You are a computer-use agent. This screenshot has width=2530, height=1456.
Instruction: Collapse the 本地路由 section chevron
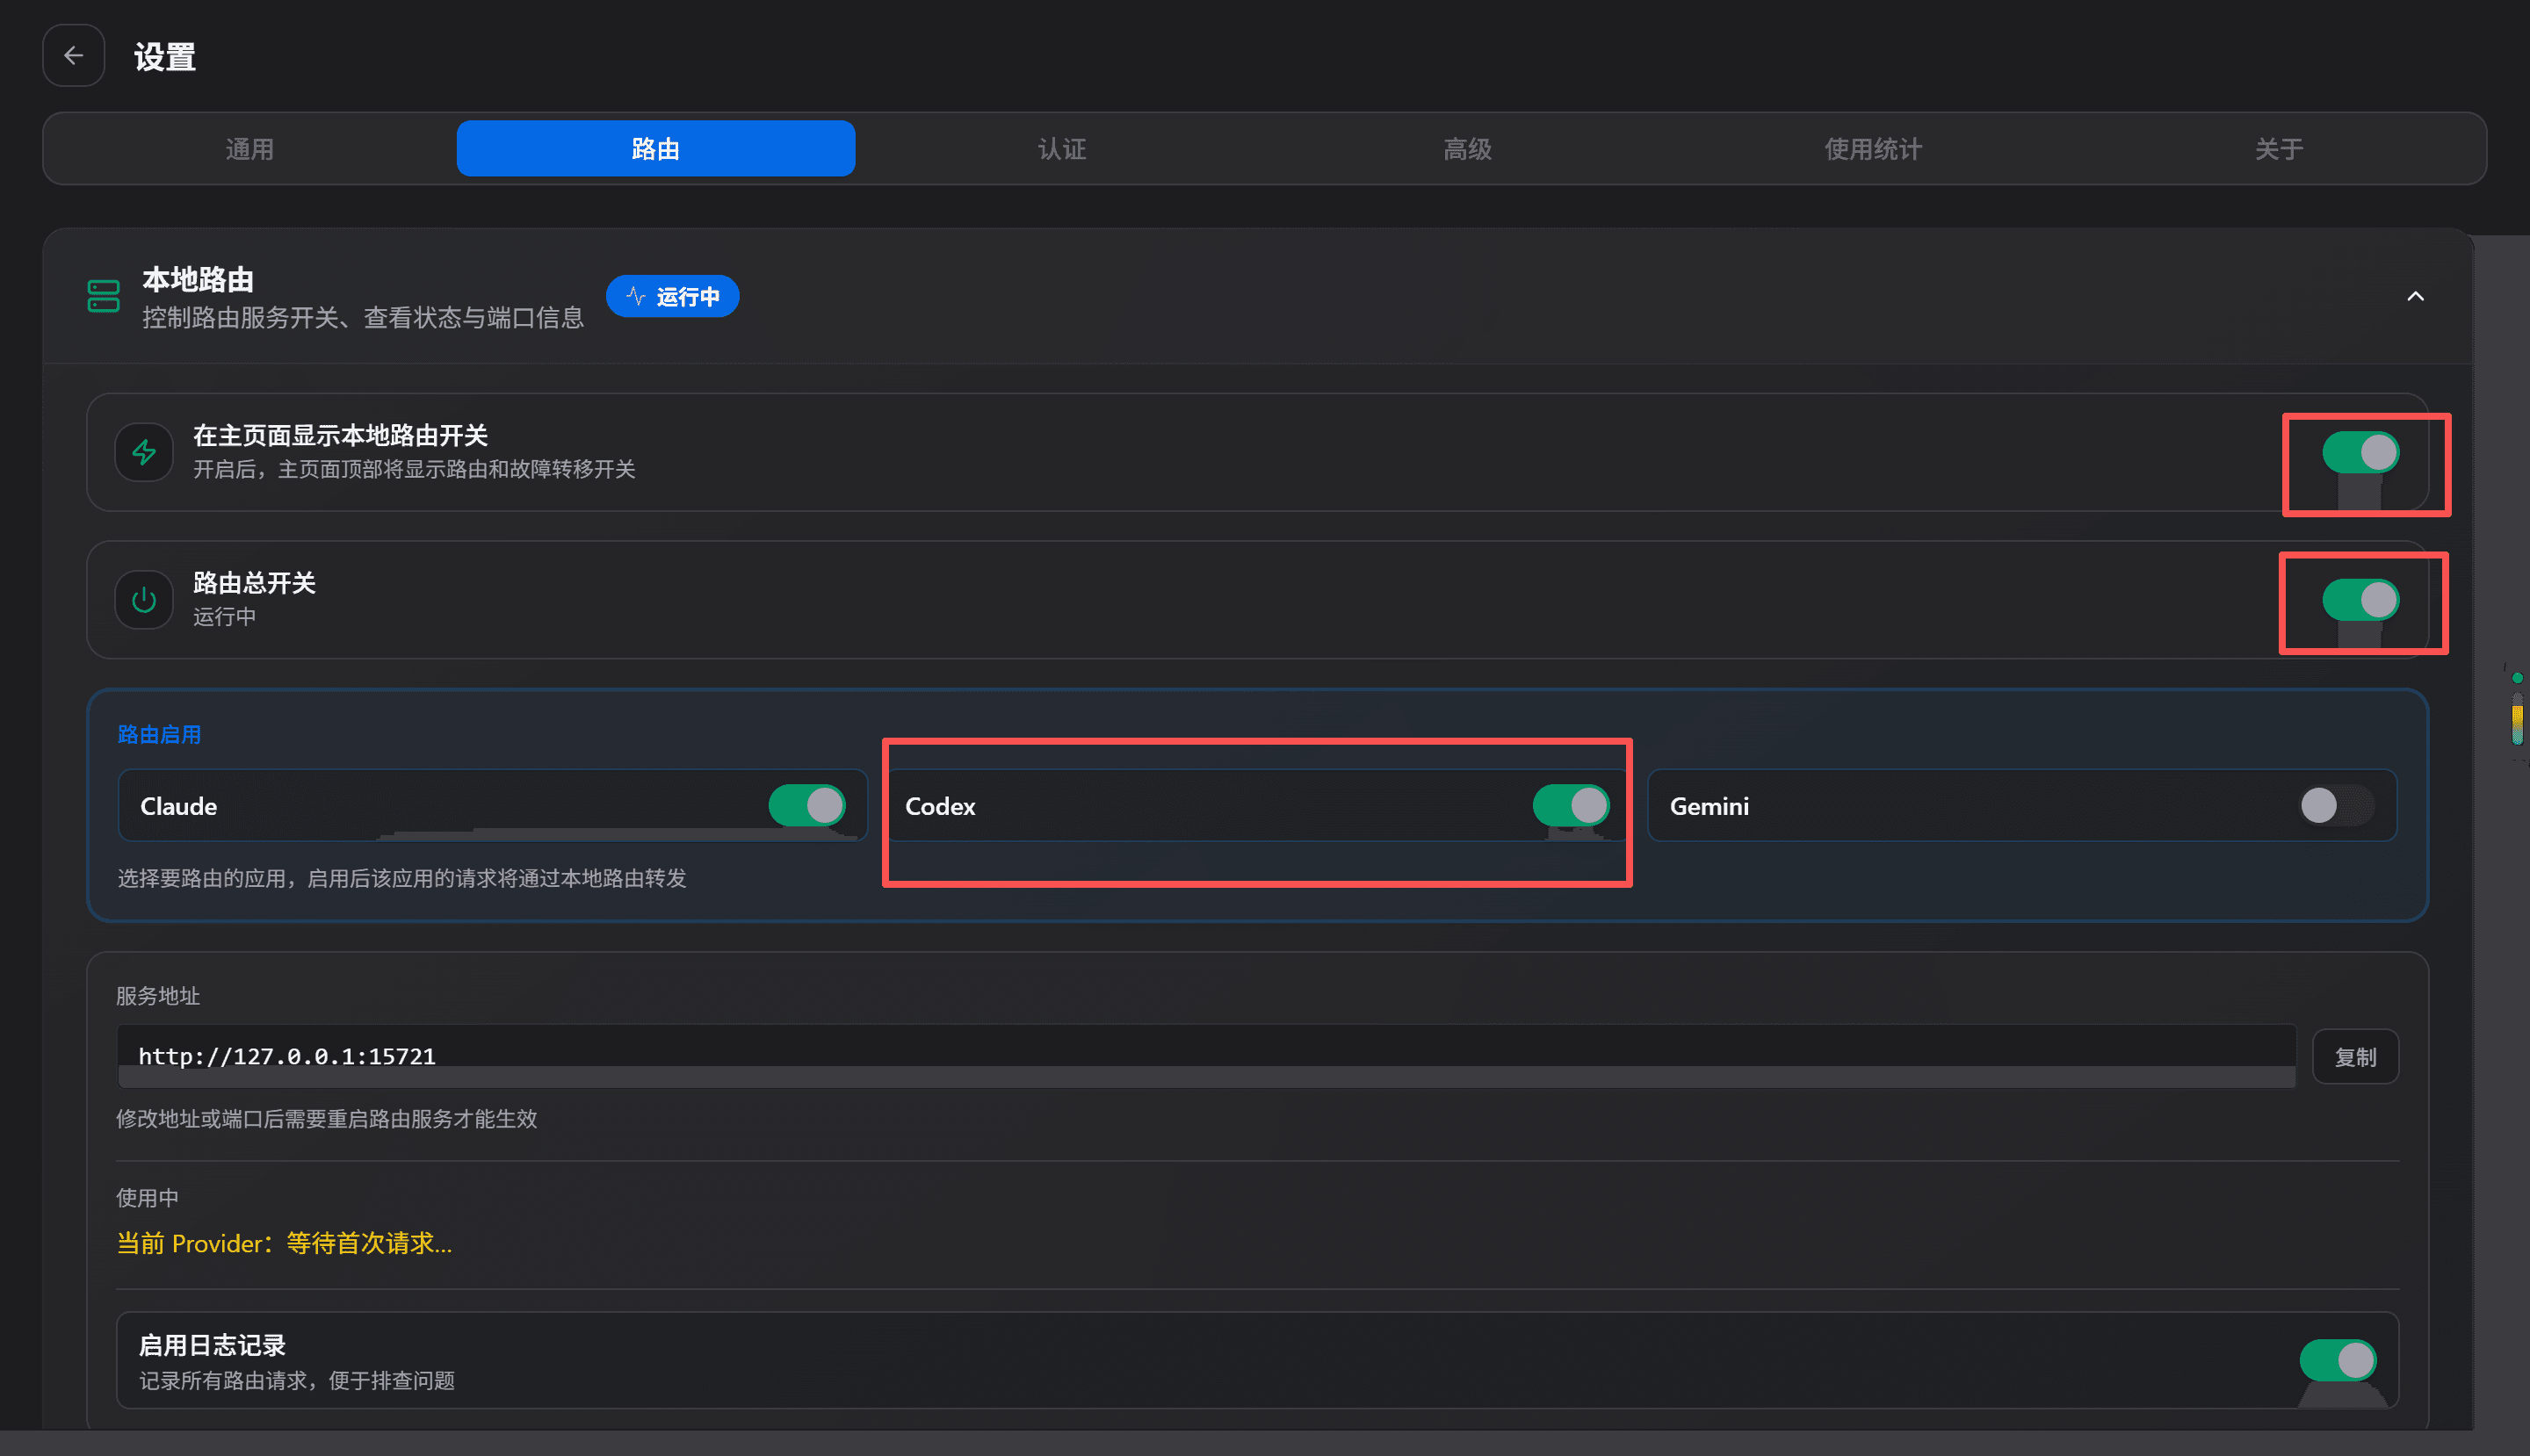click(x=2415, y=296)
